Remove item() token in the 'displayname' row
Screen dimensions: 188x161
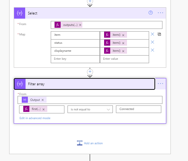tap(123, 51)
